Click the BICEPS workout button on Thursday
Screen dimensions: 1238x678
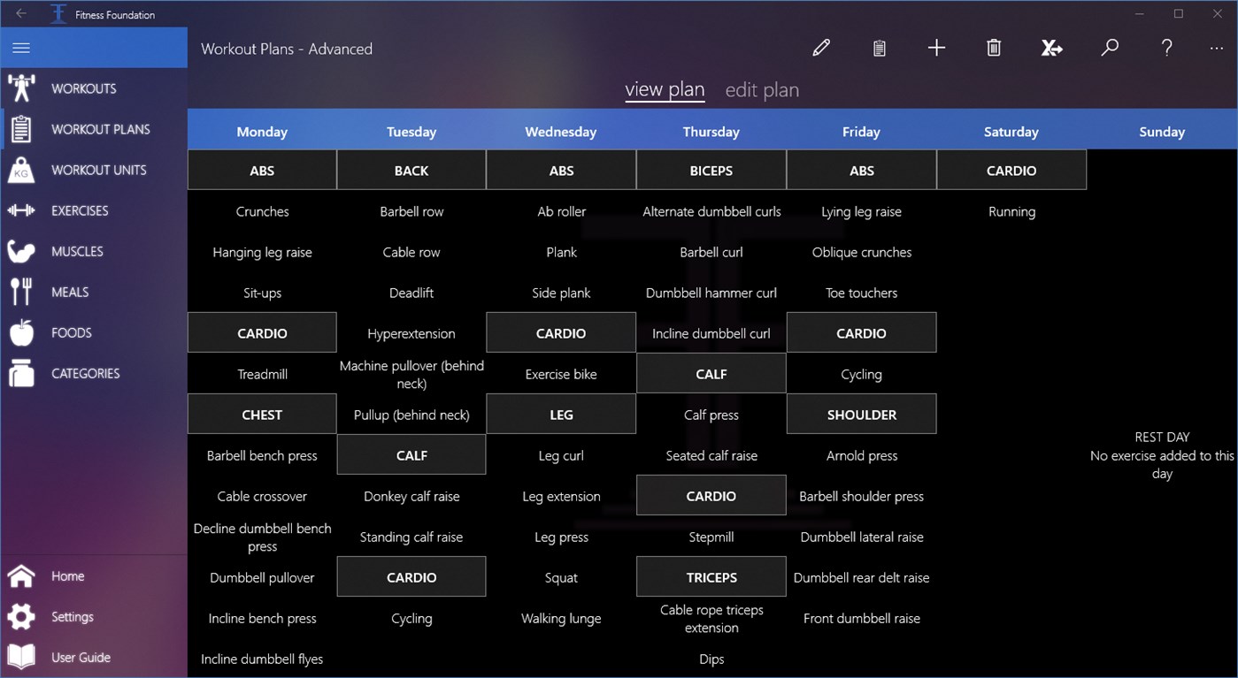pos(711,171)
